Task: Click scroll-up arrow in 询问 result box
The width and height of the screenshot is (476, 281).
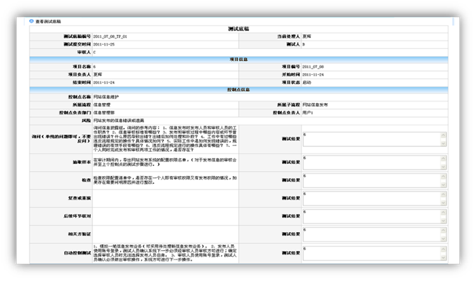Action: 443,135
